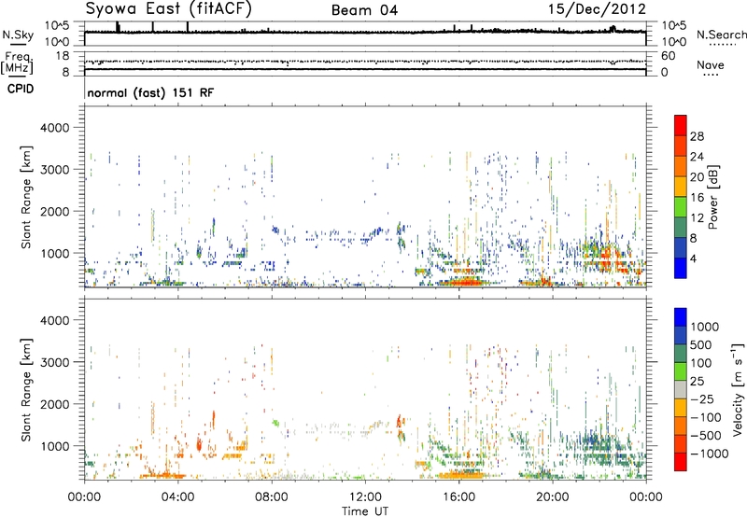The width and height of the screenshot is (747, 517).
Task: Click the "16" power colorbar label
Action: 697,198
